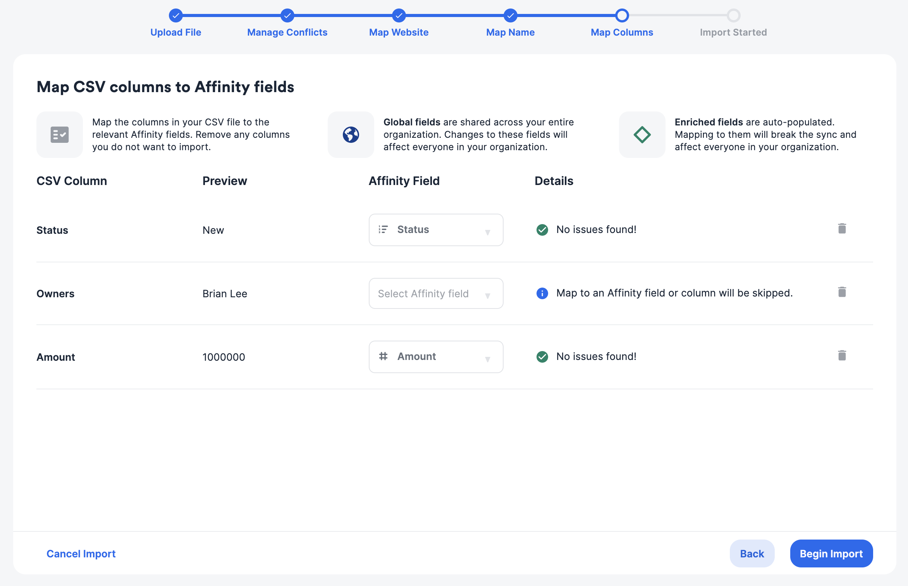Open the Status Affinity field dropdown

tap(436, 230)
